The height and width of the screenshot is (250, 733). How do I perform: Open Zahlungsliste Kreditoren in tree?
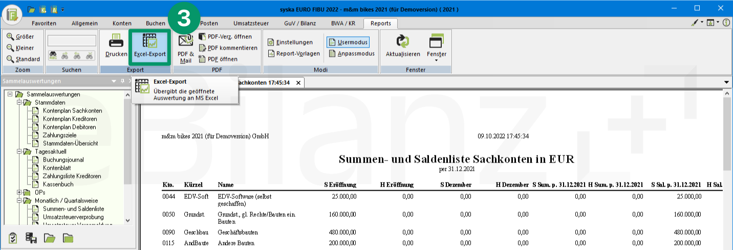tap(72, 176)
